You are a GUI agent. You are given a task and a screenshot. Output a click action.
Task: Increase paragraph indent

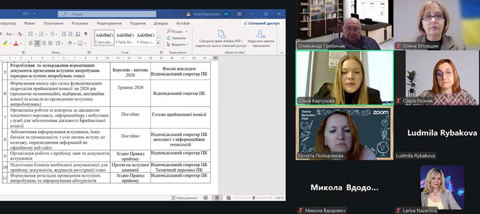click(70, 34)
